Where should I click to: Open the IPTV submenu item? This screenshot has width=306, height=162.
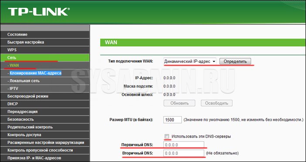coord(45,89)
